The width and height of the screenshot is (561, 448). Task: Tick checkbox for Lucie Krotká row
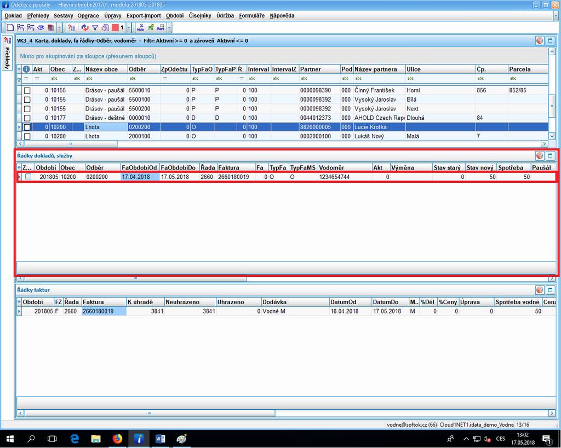[x=27, y=127]
